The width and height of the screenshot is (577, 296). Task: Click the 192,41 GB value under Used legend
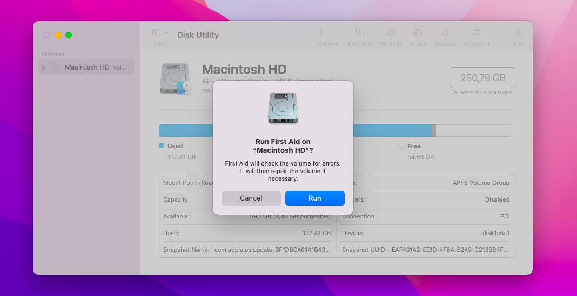point(182,157)
